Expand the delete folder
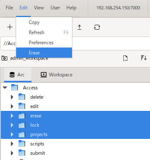The image size is (150, 160). (x=12, y=97)
